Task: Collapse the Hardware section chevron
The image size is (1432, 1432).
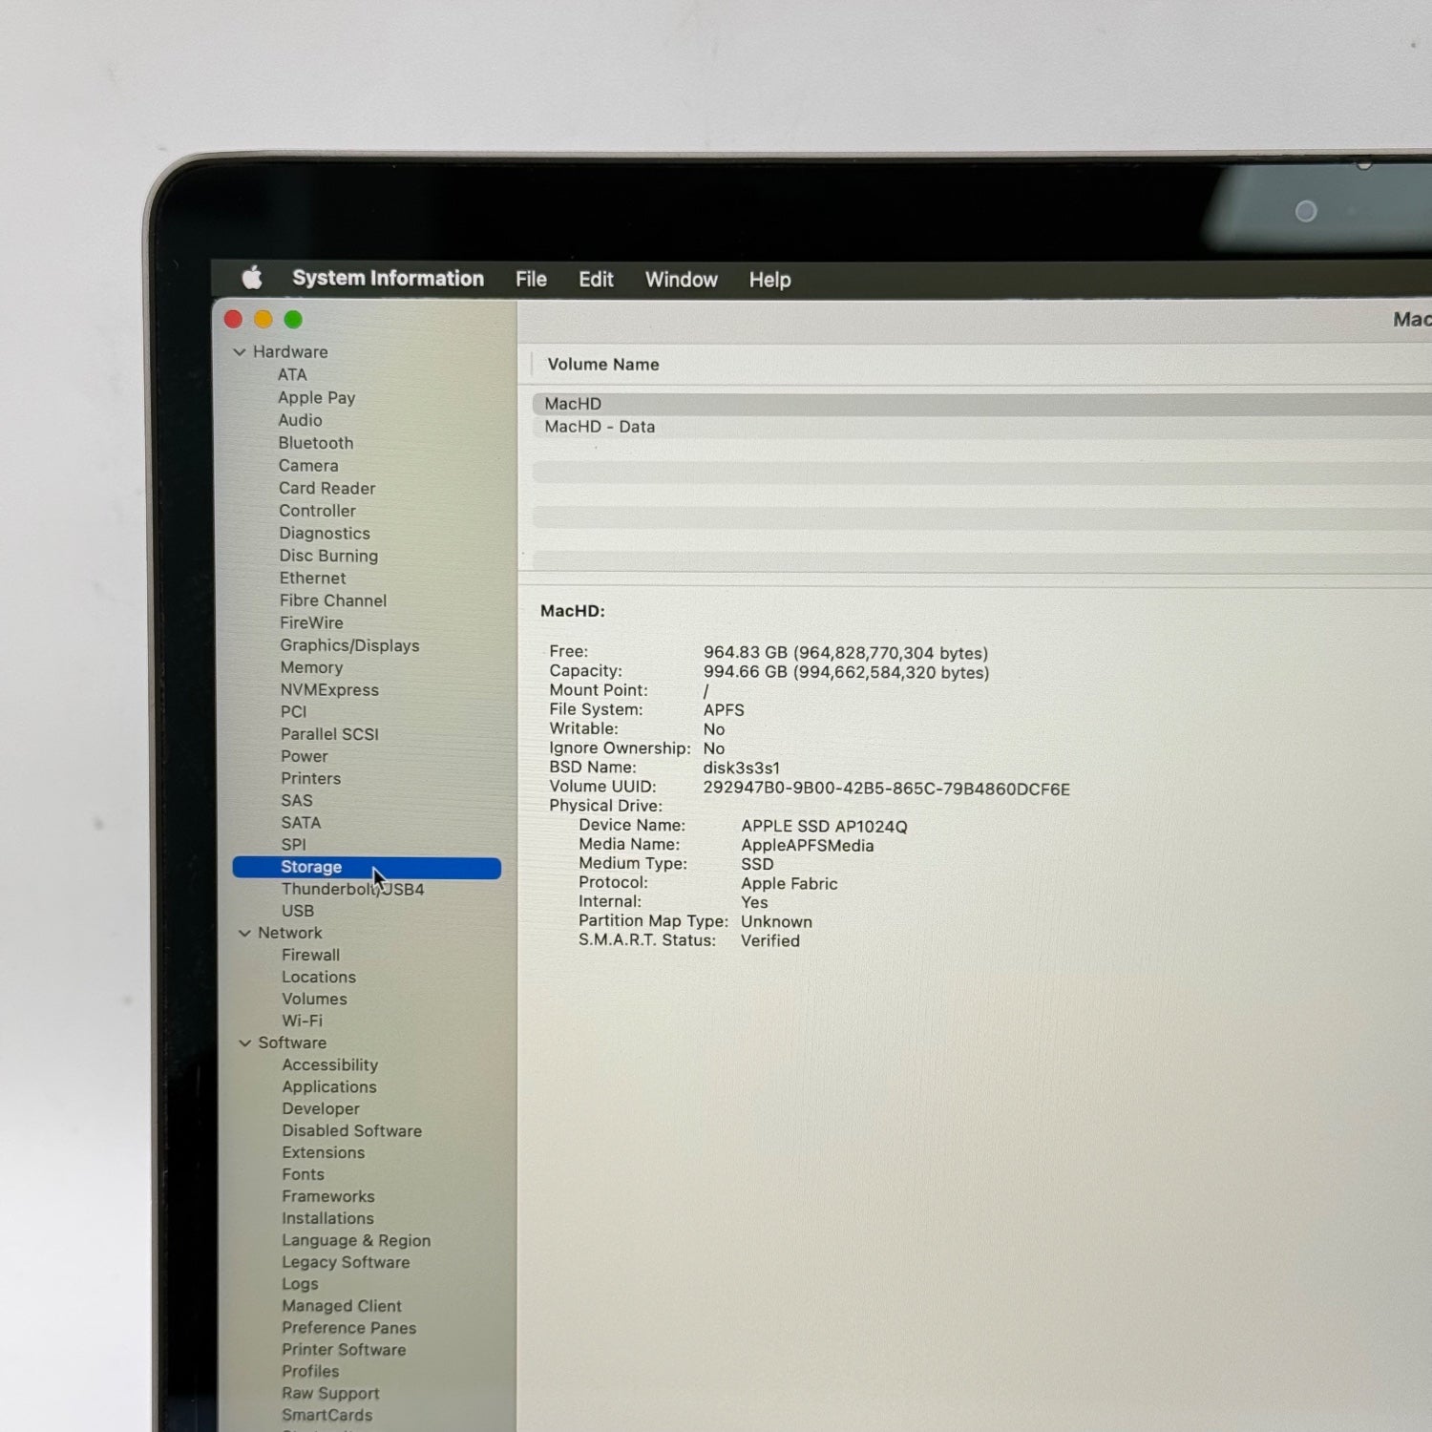Action: [x=240, y=352]
